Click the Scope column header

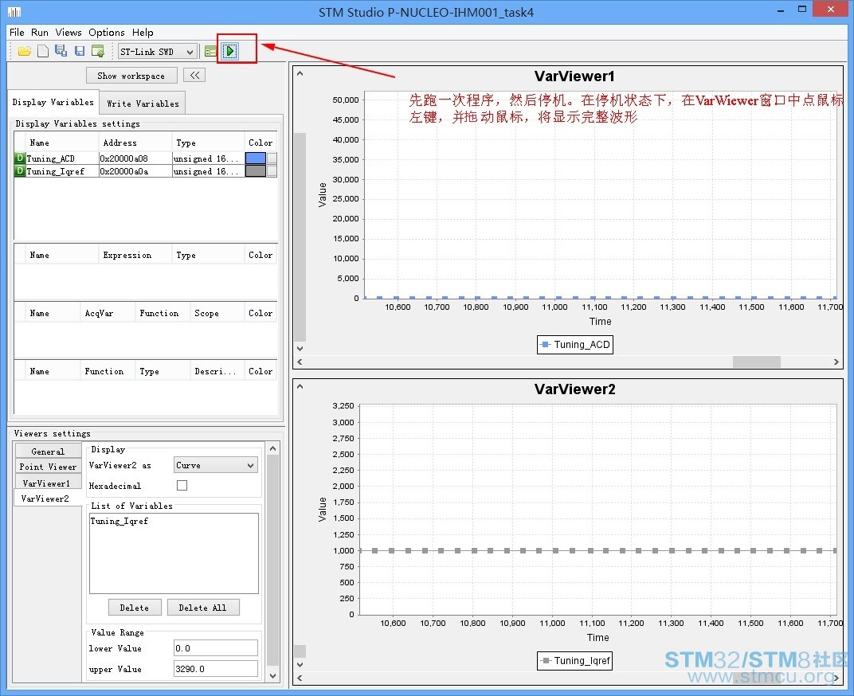[x=217, y=313]
